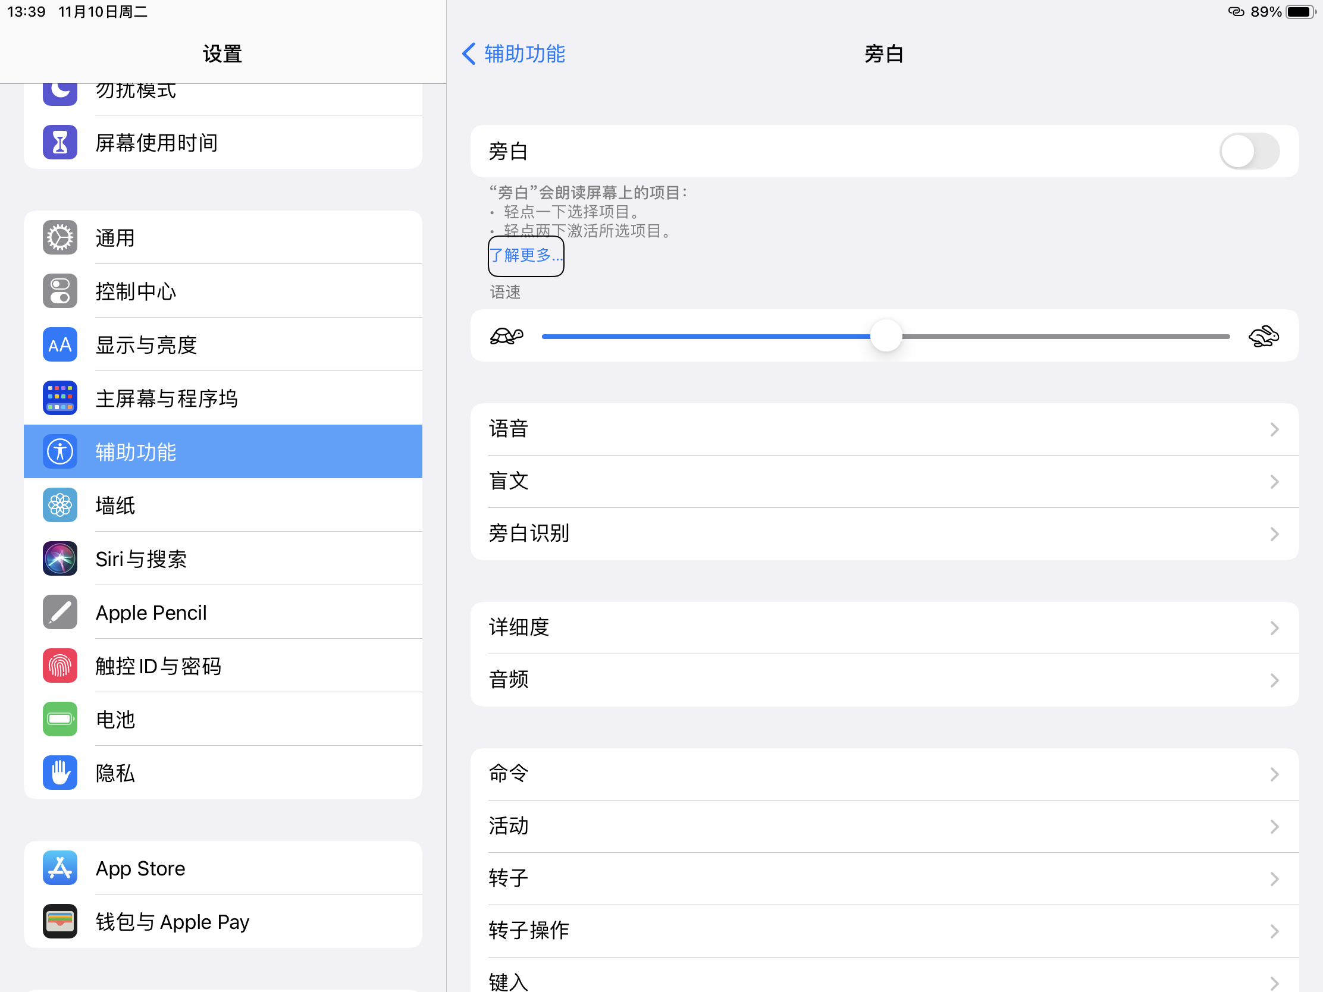
Task: Click the 语速 speaking rate slider
Action: [x=885, y=336]
